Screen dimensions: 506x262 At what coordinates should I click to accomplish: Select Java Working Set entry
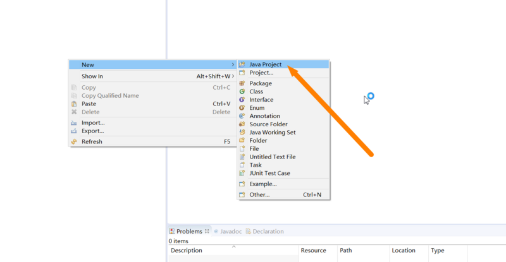(283, 132)
